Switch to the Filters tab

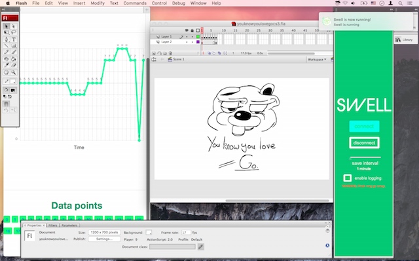tap(52, 225)
